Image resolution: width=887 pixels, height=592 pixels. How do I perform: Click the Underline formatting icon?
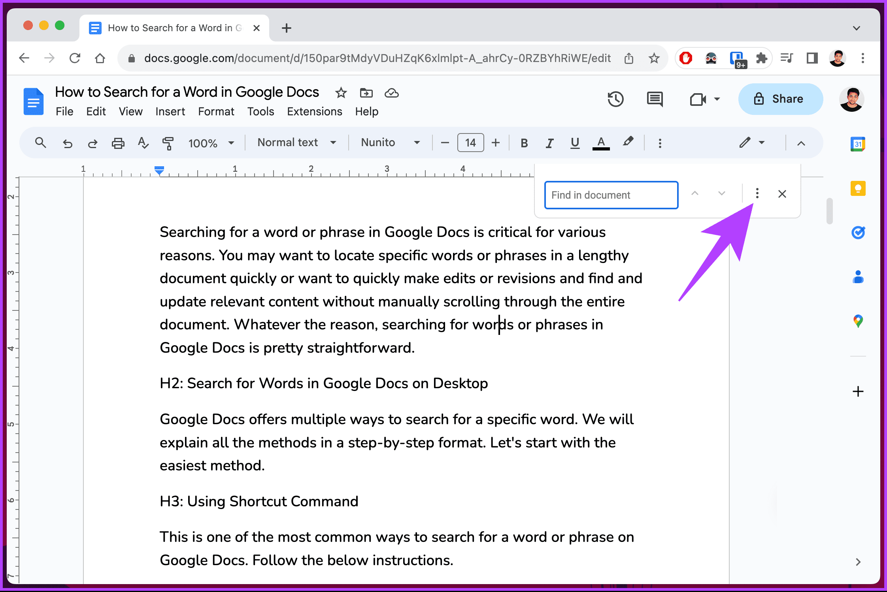[574, 143]
